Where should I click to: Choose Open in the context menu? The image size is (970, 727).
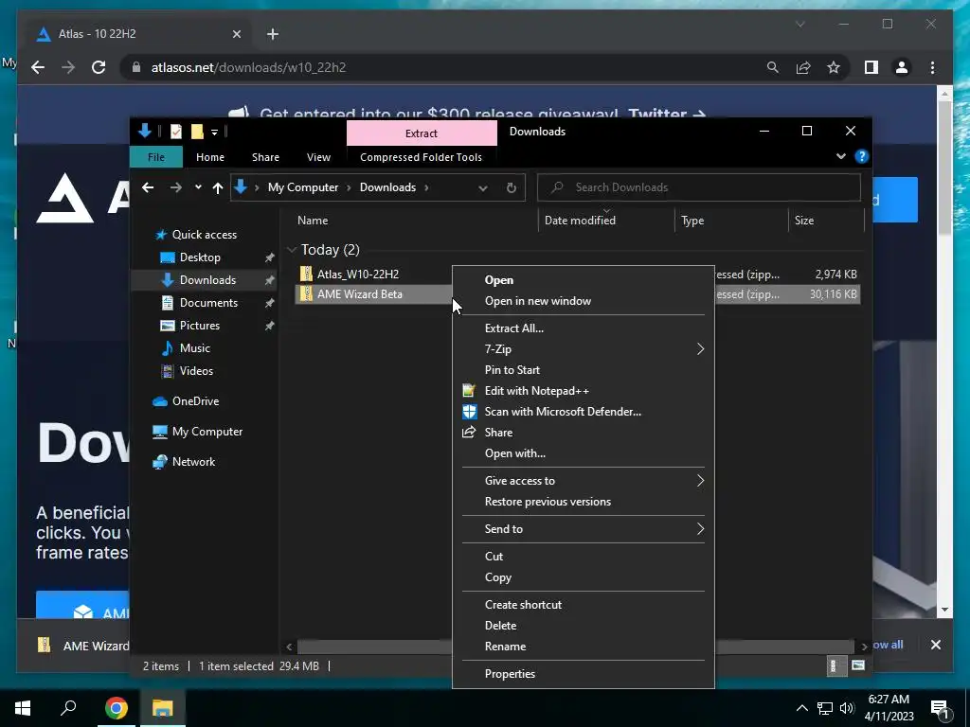pyautogui.click(x=498, y=280)
